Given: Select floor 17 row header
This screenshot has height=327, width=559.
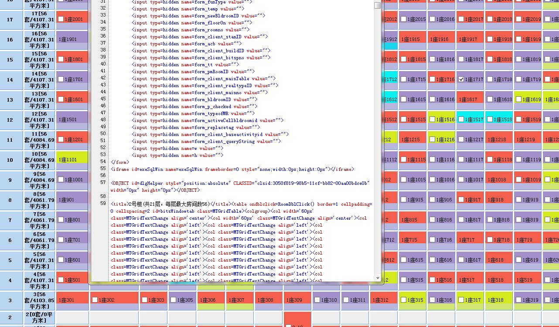Looking at the screenshot, I should 10,20.
